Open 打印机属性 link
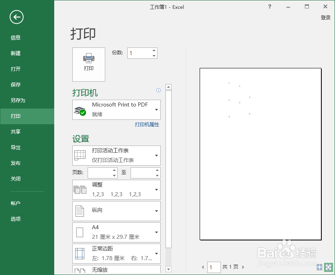This screenshot has height=275, width=335. pos(147,125)
